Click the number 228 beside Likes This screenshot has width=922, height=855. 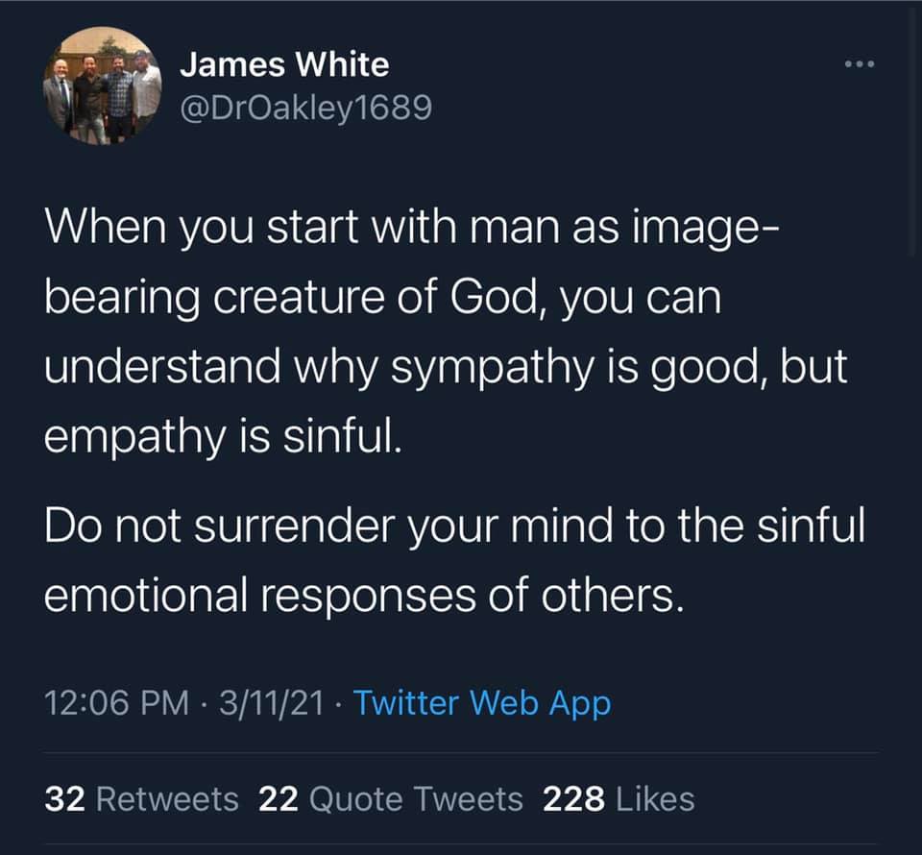[x=573, y=799]
